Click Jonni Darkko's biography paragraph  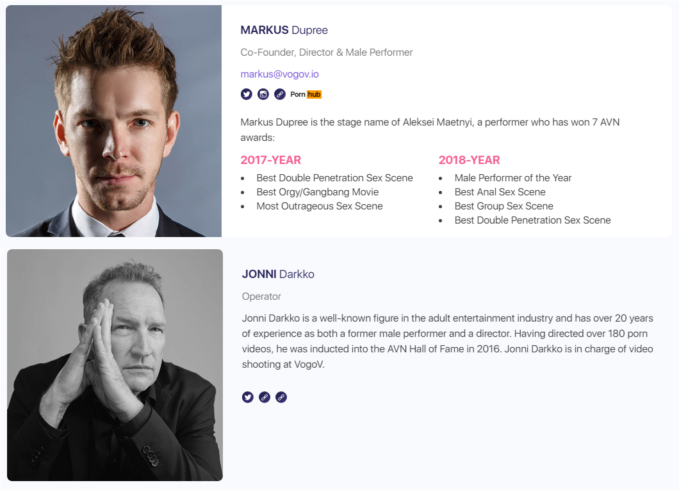click(x=448, y=341)
